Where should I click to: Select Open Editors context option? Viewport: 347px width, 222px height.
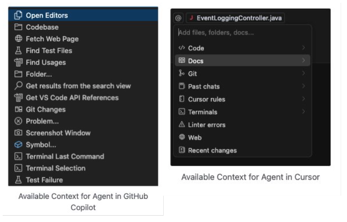pos(83,15)
